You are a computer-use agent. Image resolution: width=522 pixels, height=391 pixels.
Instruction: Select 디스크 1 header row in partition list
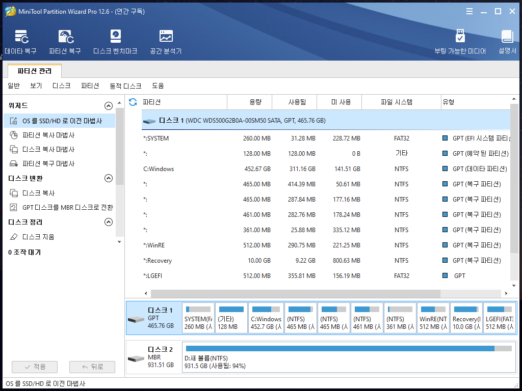click(326, 120)
